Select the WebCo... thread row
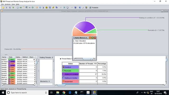This screenshot has height=95, width=169. 18,60
